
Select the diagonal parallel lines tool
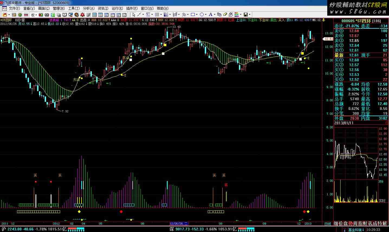click(x=184, y=15)
